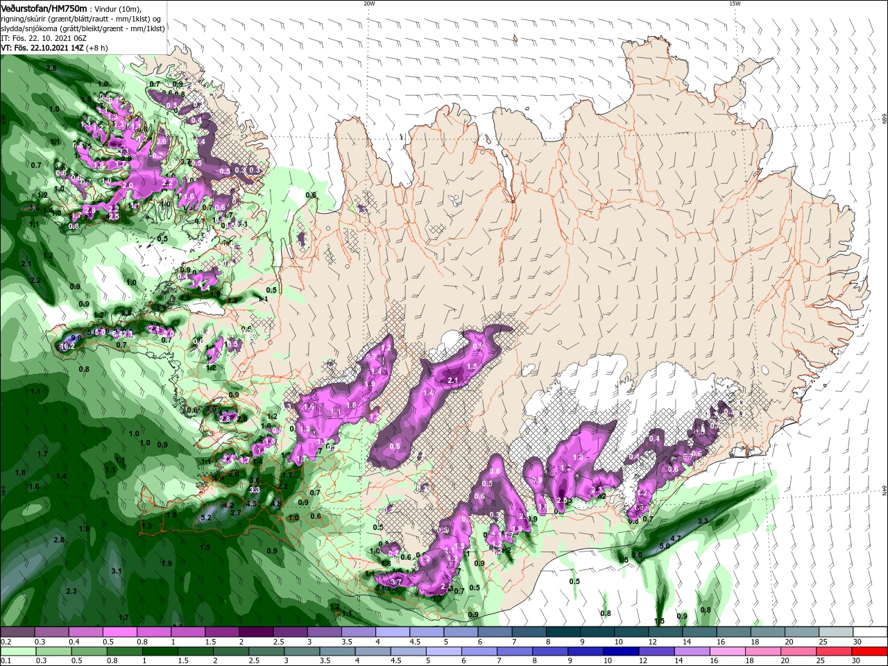
Task: Select the dark purple 2 snow legend swatch
Action: point(256,631)
